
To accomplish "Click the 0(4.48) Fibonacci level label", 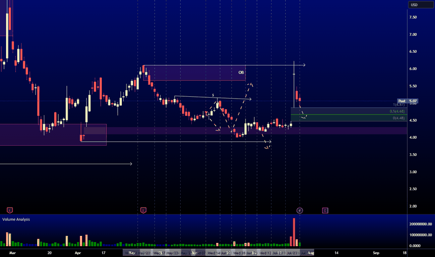I will [399, 118].
